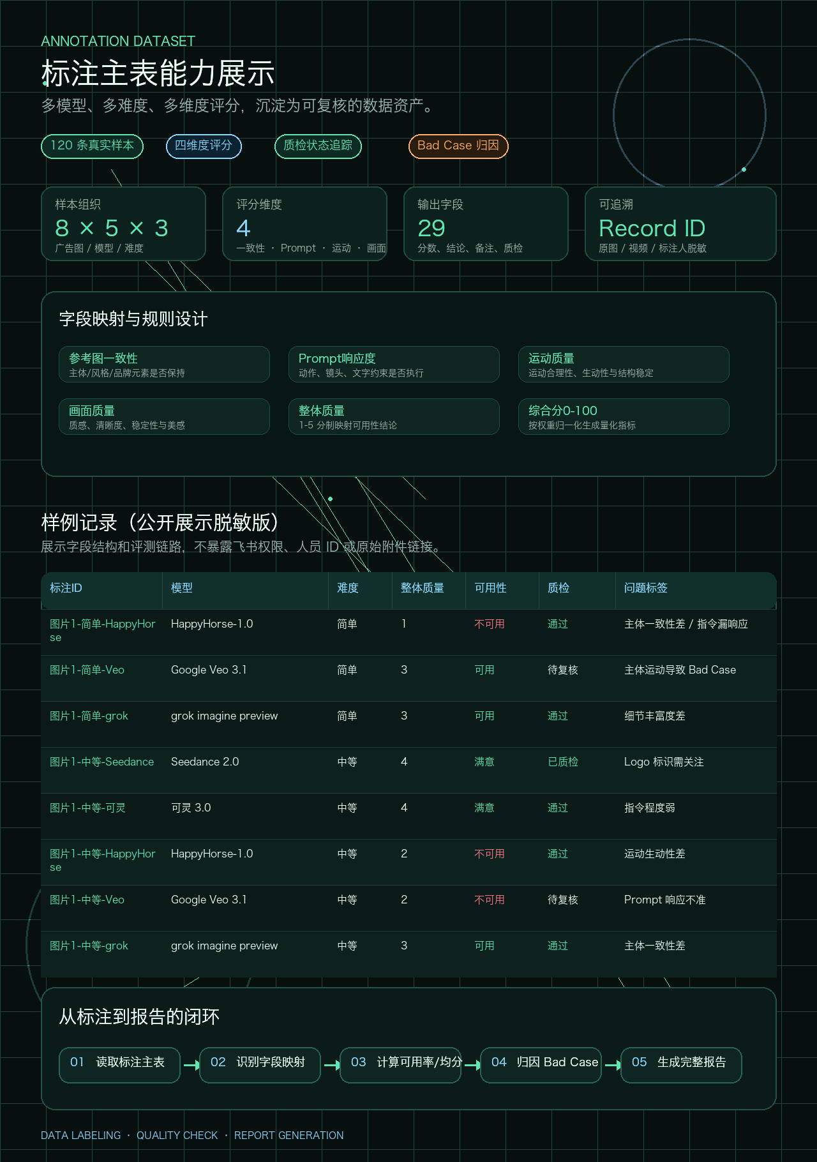Select step 02 识别字段映射

(260, 1065)
